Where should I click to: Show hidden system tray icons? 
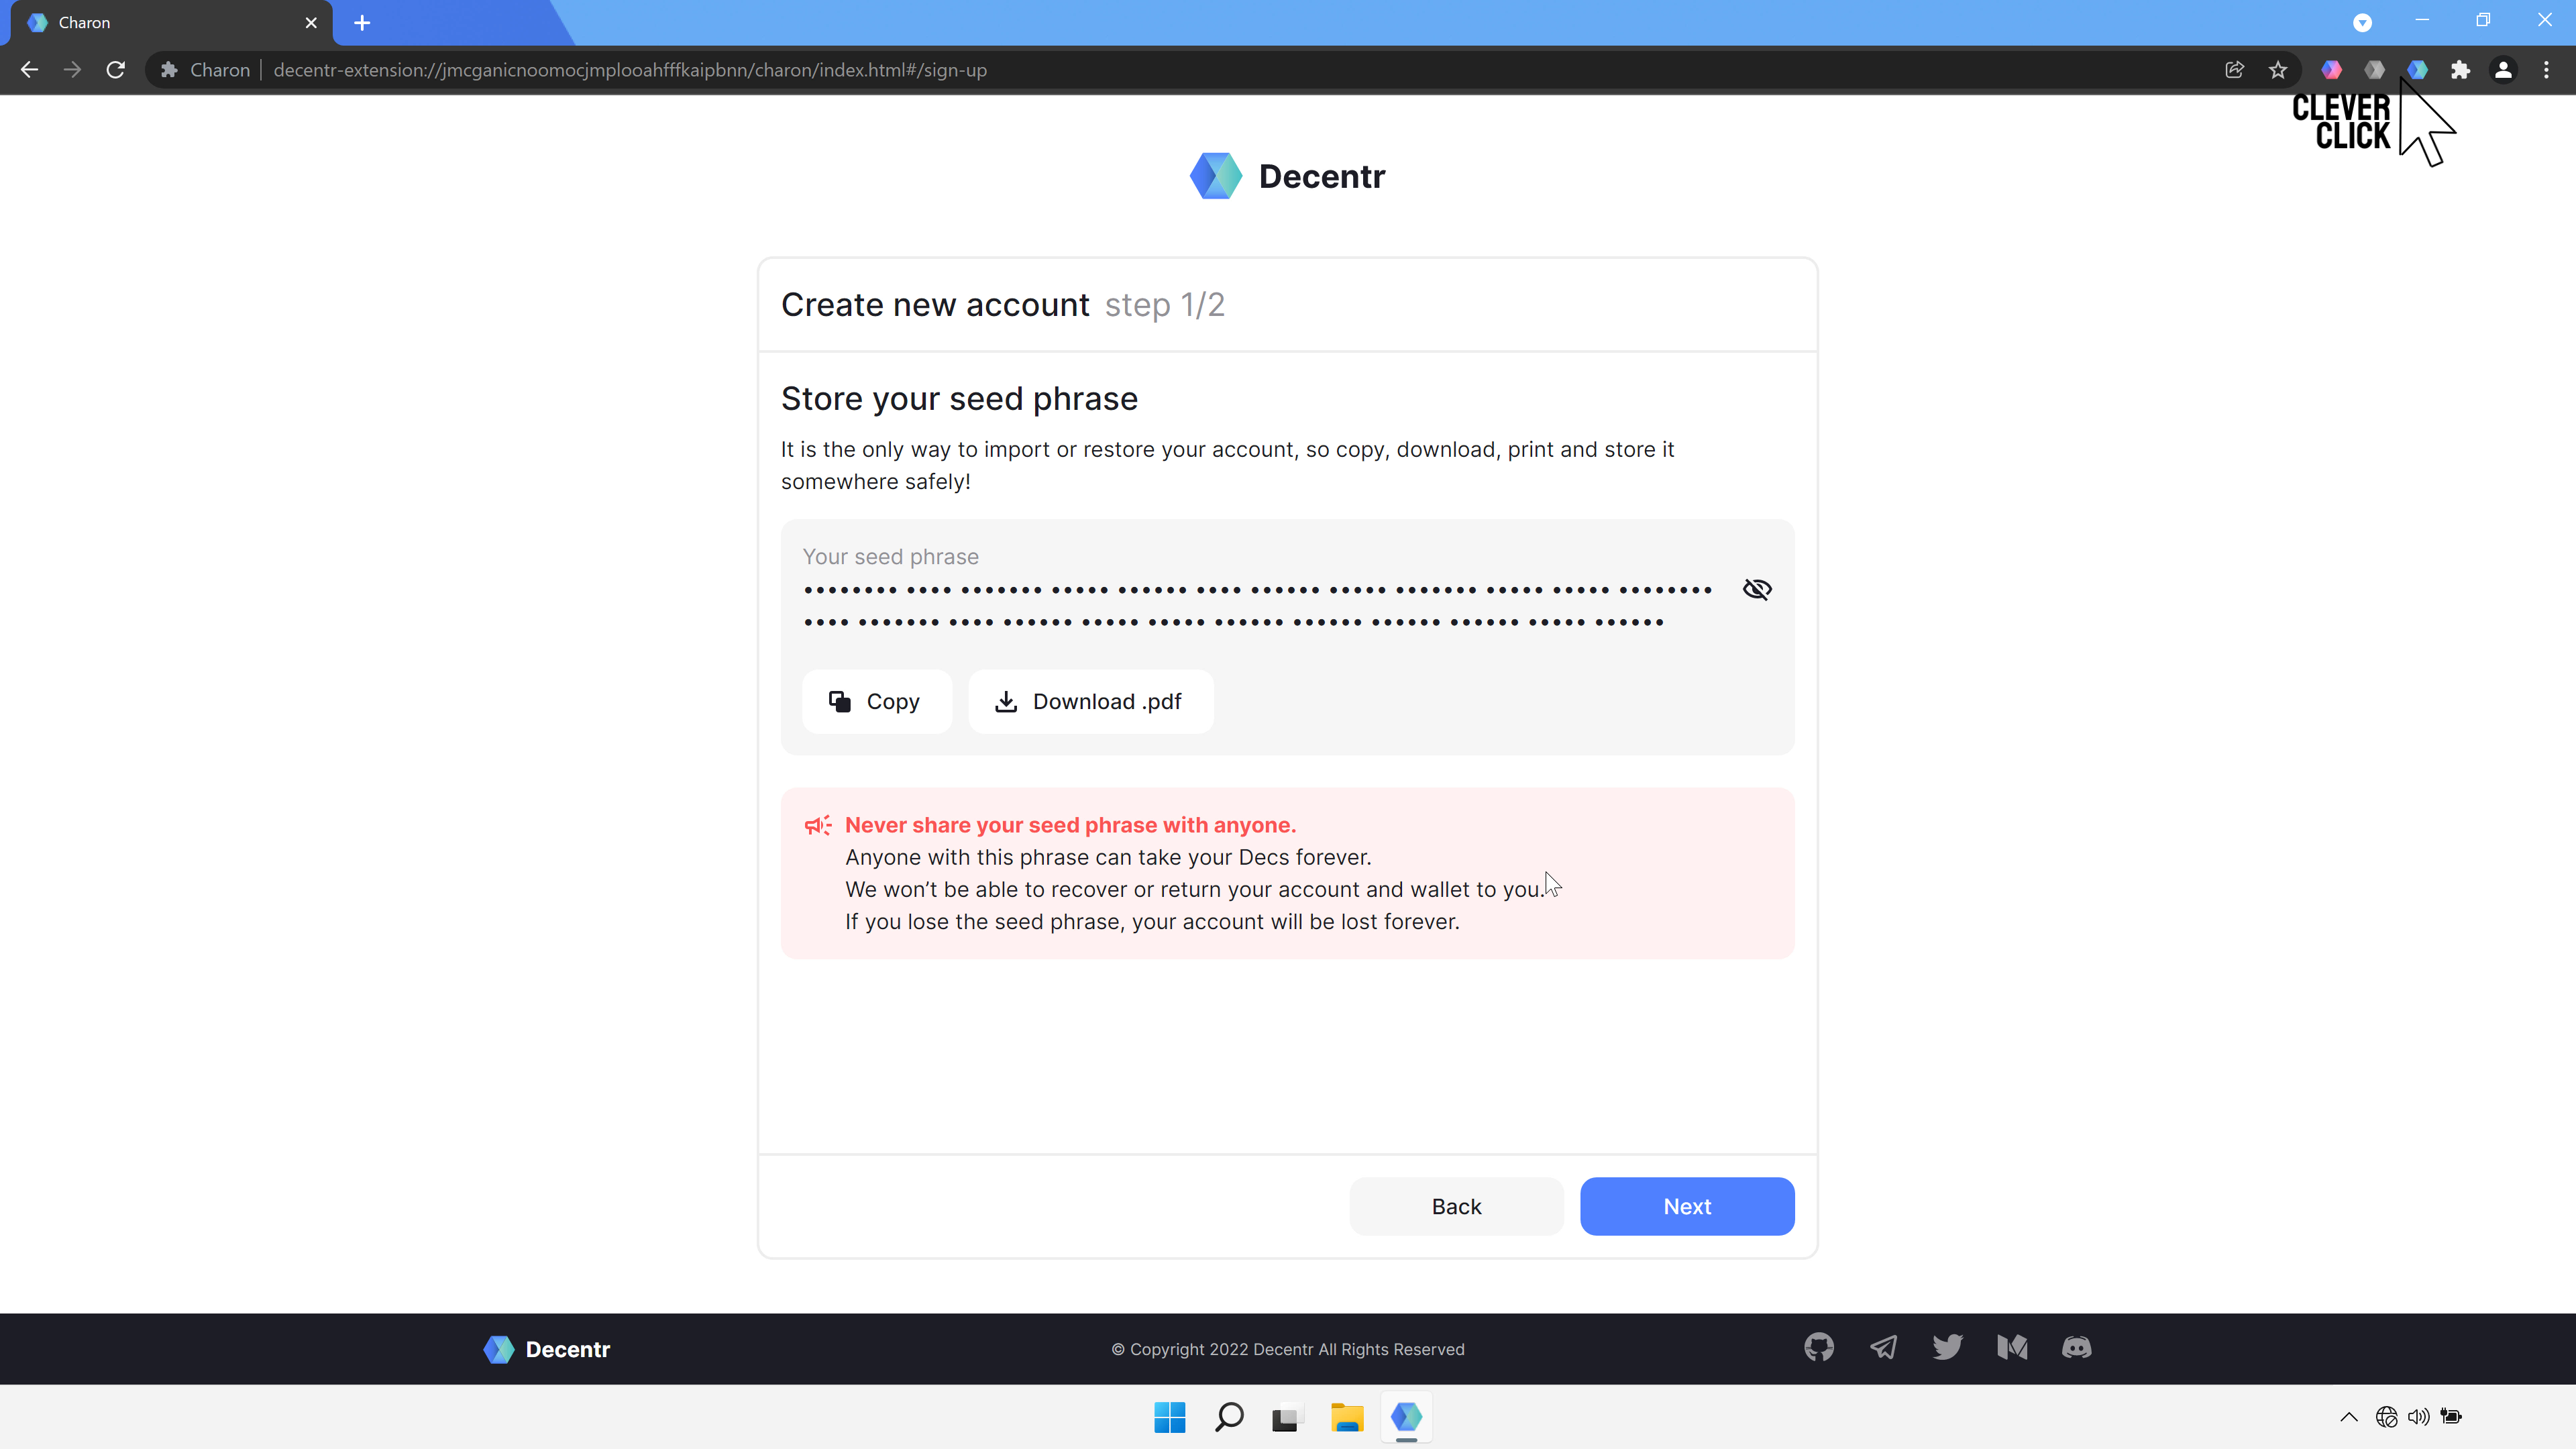tap(2349, 1416)
